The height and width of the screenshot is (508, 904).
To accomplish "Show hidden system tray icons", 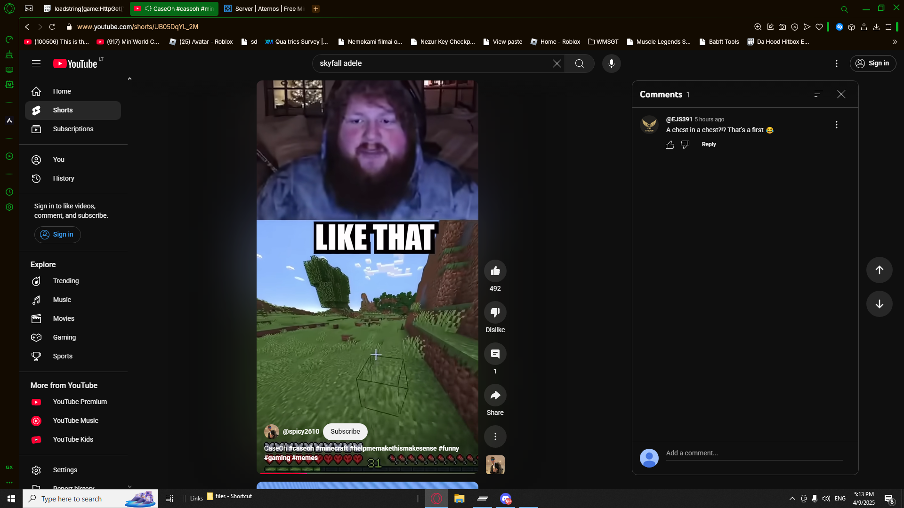I will (x=792, y=499).
